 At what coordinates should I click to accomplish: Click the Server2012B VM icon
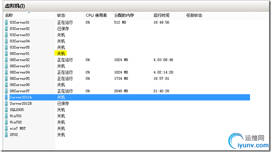pos(6,103)
